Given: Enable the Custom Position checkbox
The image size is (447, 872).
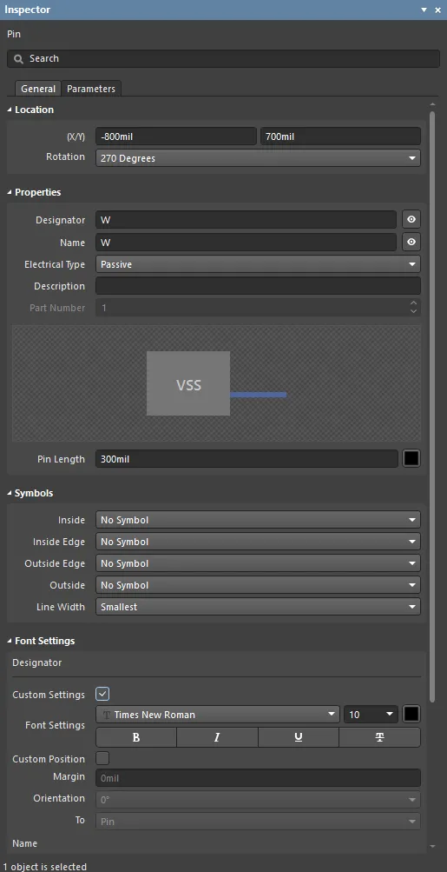Looking at the screenshot, I should [102, 759].
